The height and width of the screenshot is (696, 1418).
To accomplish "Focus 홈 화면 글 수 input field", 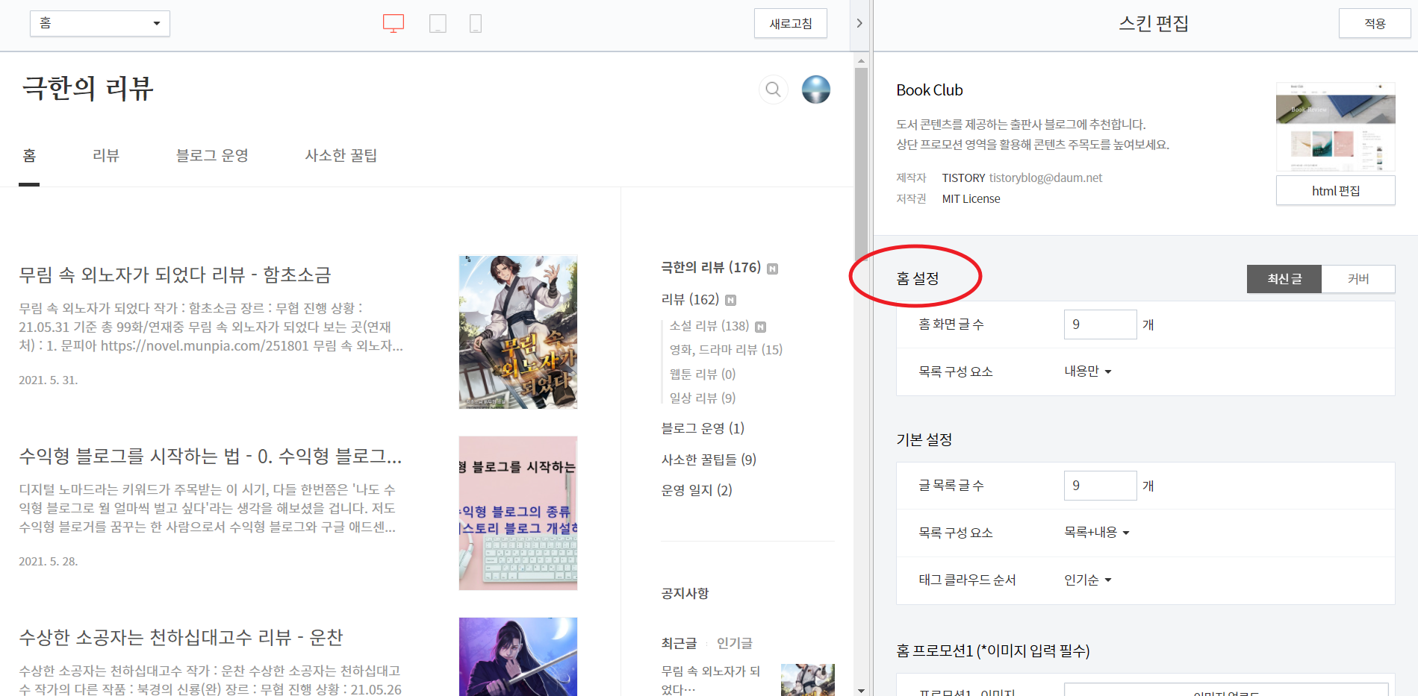I will point(1101,325).
